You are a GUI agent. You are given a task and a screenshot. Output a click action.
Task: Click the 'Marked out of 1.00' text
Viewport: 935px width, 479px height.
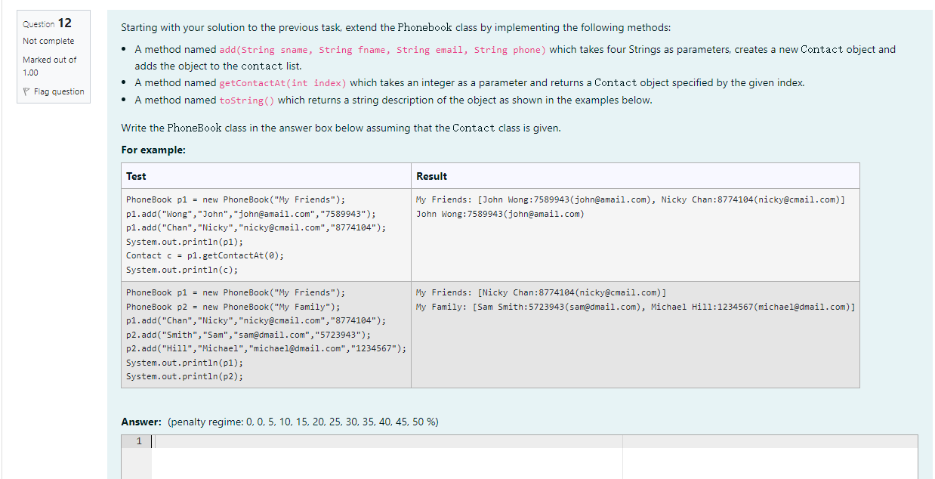point(49,66)
